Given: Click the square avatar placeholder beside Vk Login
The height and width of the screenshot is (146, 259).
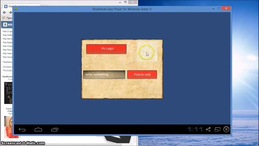Looking at the screenshot, I should [147, 52].
